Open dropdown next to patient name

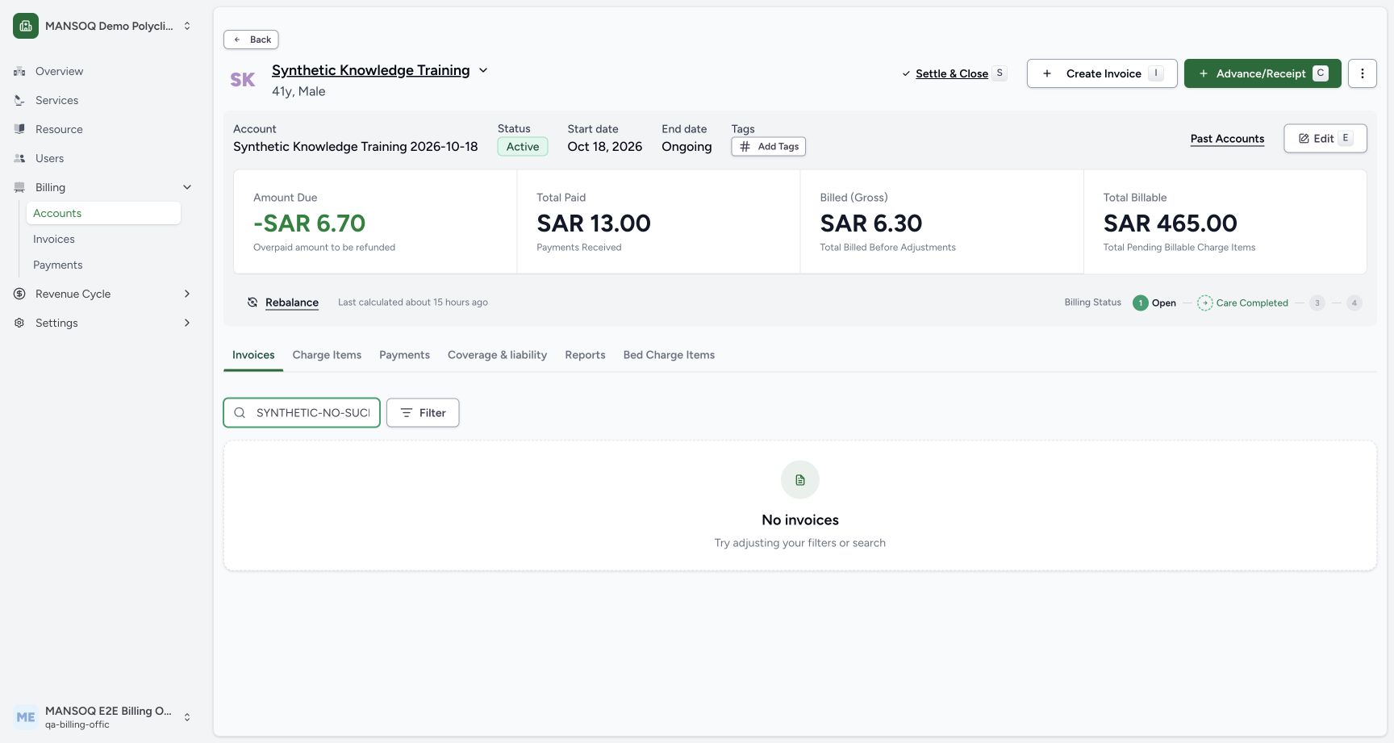pyautogui.click(x=483, y=70)
